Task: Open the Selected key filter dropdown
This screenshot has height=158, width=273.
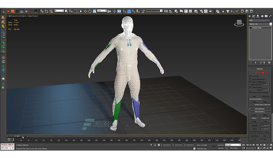Action: [x=233, y=145]
